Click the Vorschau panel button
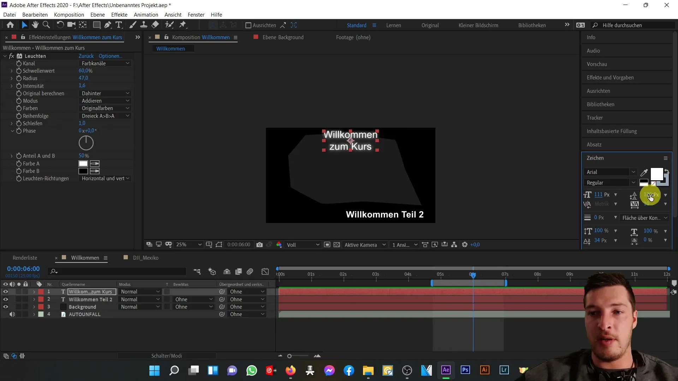This screenshot has height=381, width=678. 597,64
